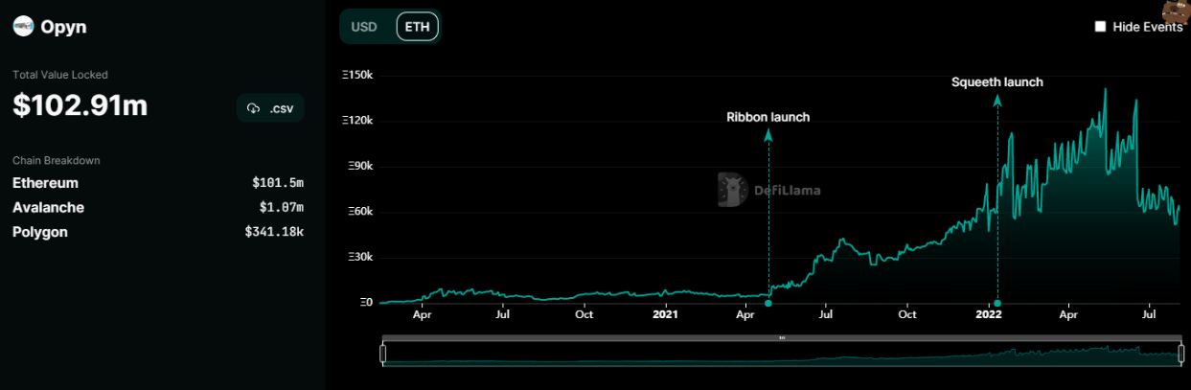This screenshot has width=1191, height=390.
Task: Grab the left handle of range slider
Action: click(x=383, y=354)
